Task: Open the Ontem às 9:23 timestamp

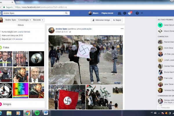Action: pos(61,32)
